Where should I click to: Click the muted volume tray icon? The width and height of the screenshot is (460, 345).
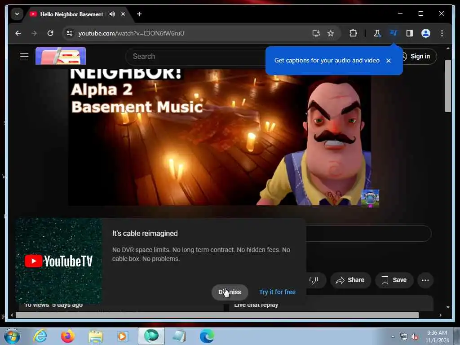[415, 337]
